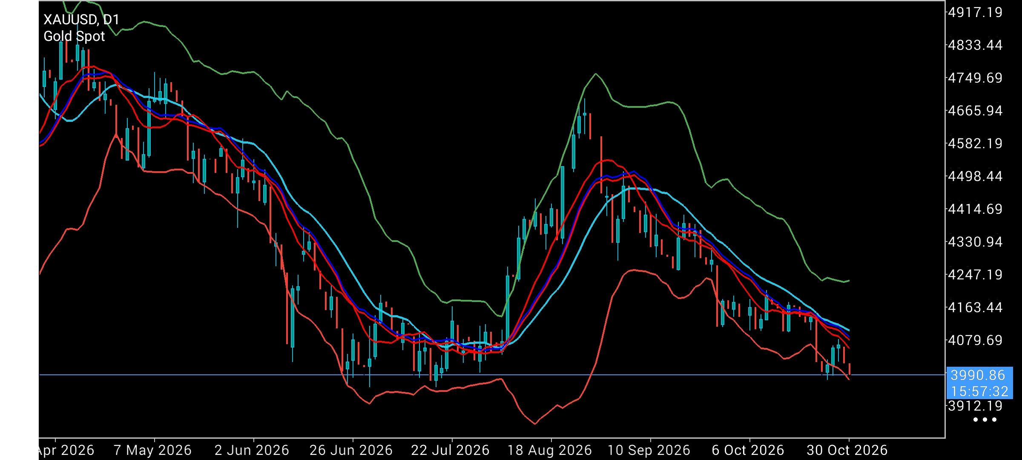The width and height of the screenshot is (1022, 460).
Task: Click the 26 Jun 2026 date label
Action: pyautogui.click(x=351, y=451)
